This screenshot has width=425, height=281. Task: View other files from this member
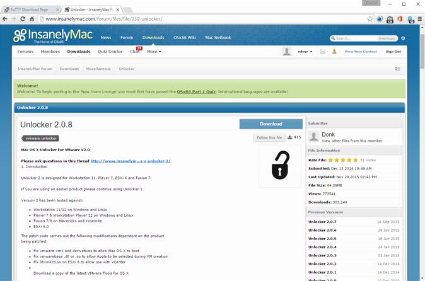click(x=352, y=140)
